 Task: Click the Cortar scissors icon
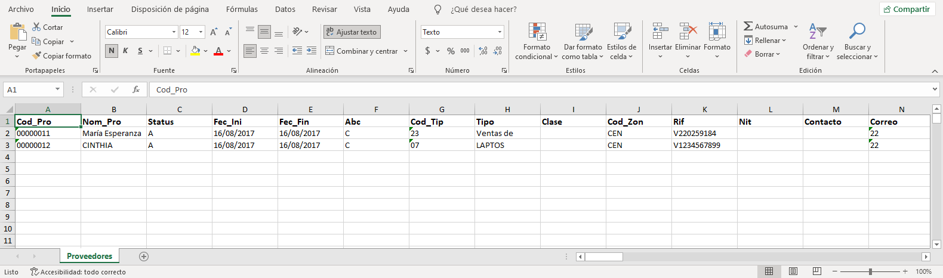37,27
